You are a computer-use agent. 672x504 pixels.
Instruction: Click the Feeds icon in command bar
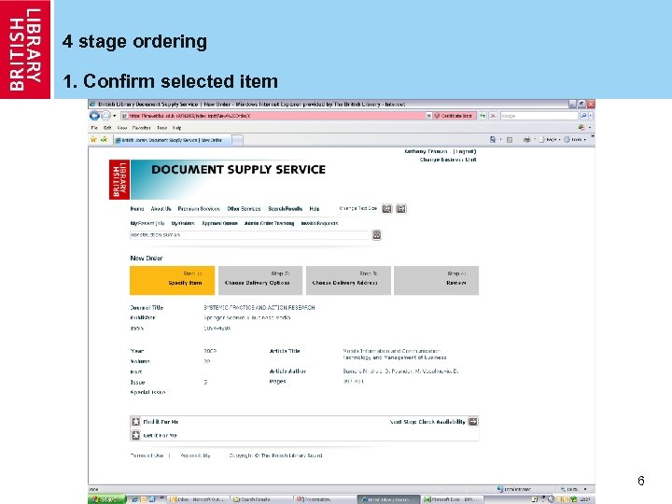click(510, 140)
